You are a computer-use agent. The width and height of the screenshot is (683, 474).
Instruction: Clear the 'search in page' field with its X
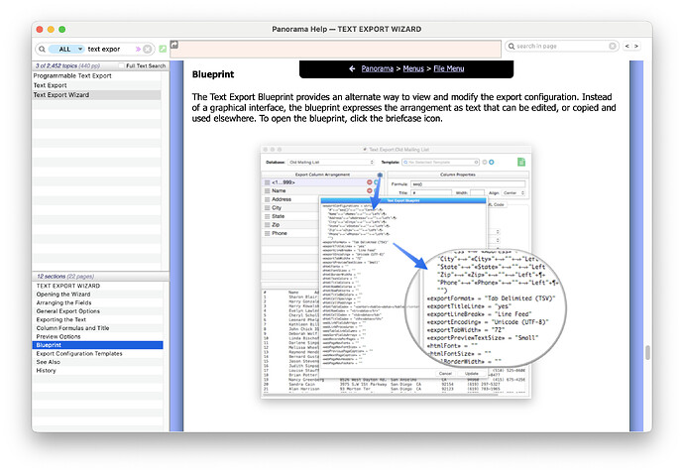click(x=613, y=47)
